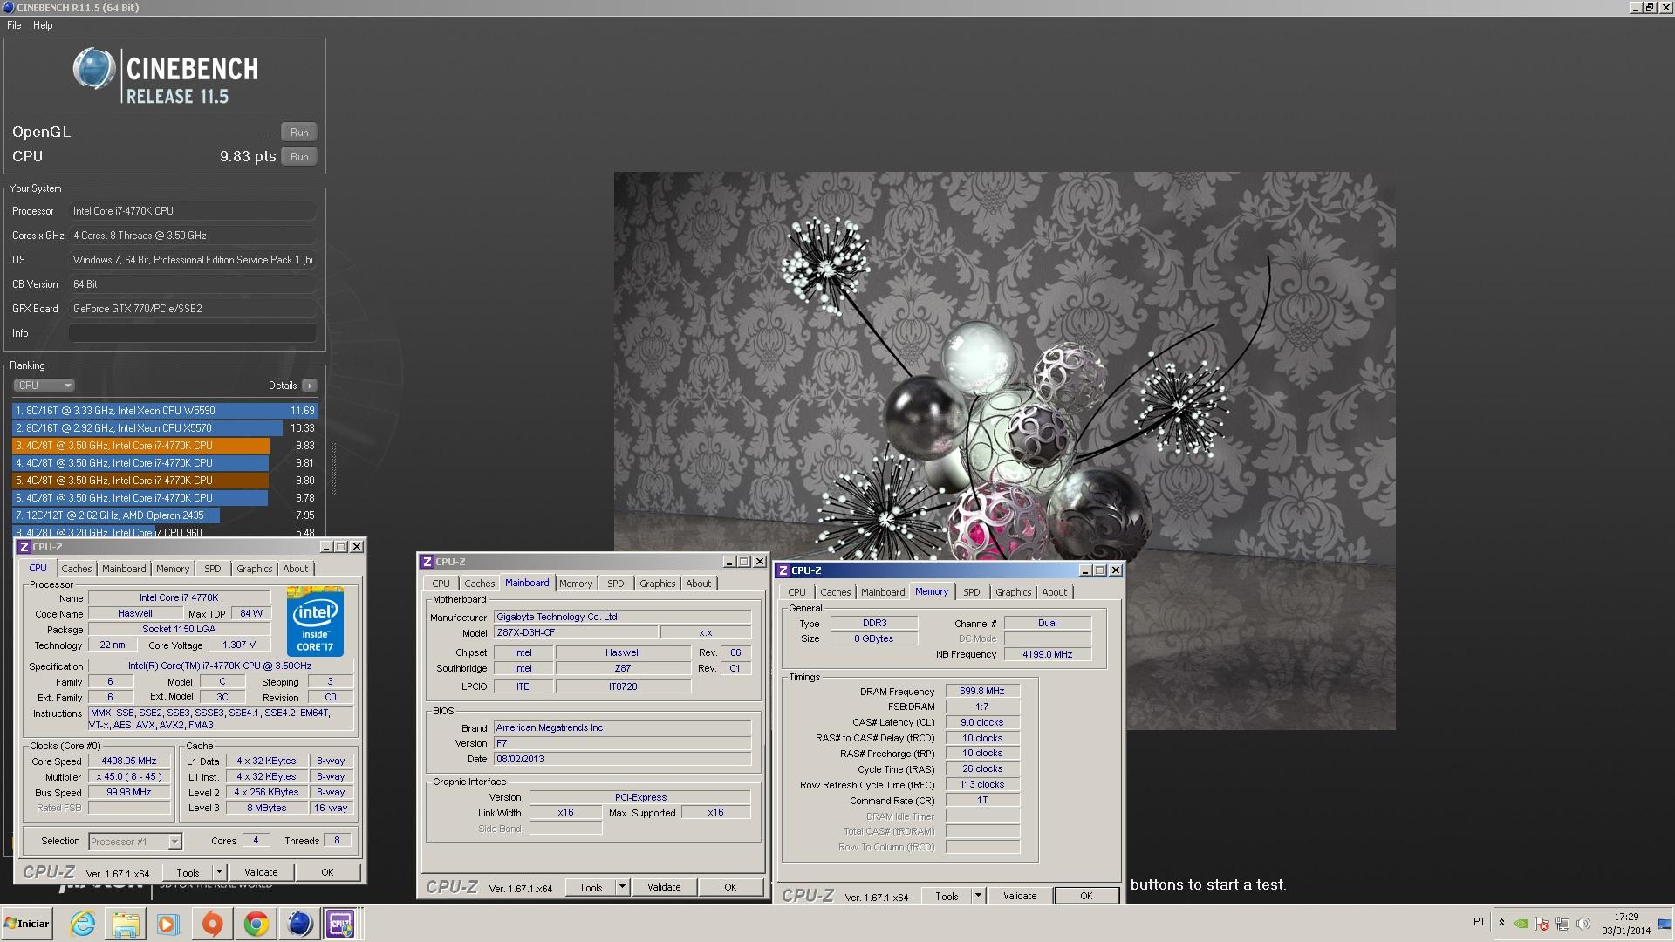Select the i7-4770K ranking row scoring 9.80
The width and height of the screenshot is (1675, 942).
(x=165, y=481)
